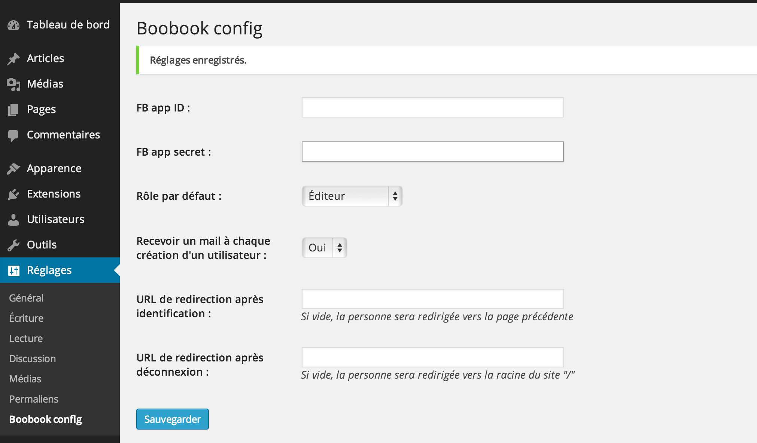Click the Pages stacked-sheets icon

13,110
